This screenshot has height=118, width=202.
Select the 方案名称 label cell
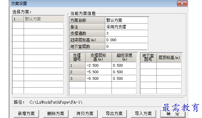tap(87, 20)
